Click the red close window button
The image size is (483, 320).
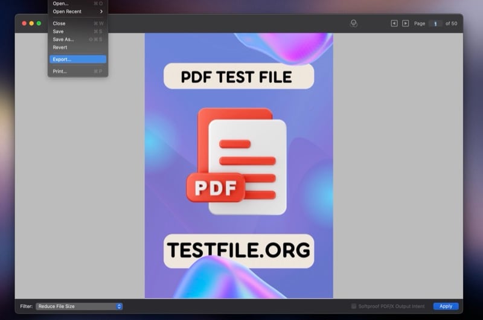tap(24, 24)
